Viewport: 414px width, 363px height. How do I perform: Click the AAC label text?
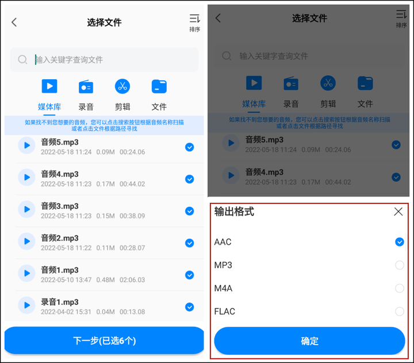pos(223,242)
